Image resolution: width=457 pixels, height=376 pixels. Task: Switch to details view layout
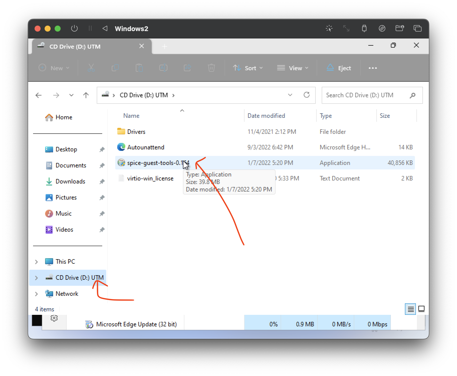click(410, 309)
